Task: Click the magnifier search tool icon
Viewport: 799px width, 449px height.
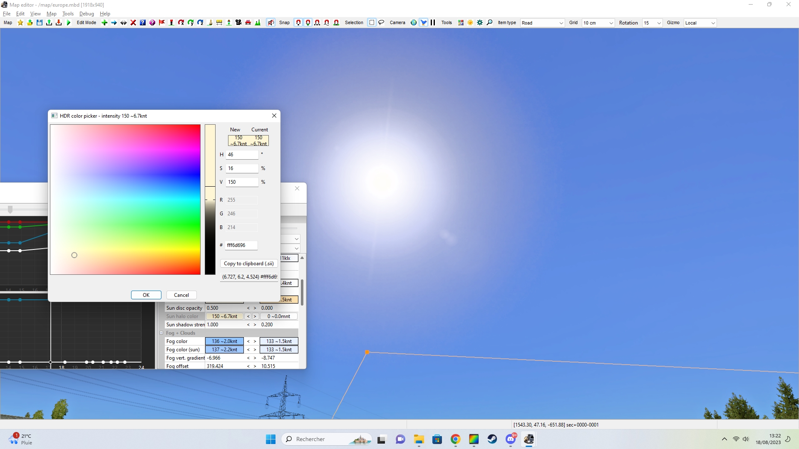Action: [x=490, y=23]
